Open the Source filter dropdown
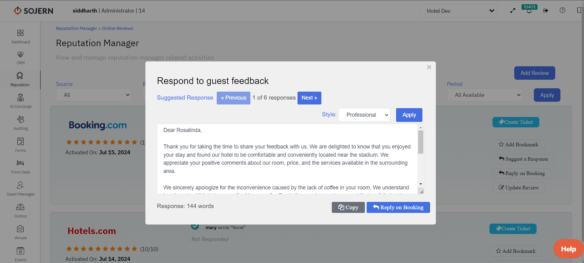584x263 pixels. pos(93,95)
